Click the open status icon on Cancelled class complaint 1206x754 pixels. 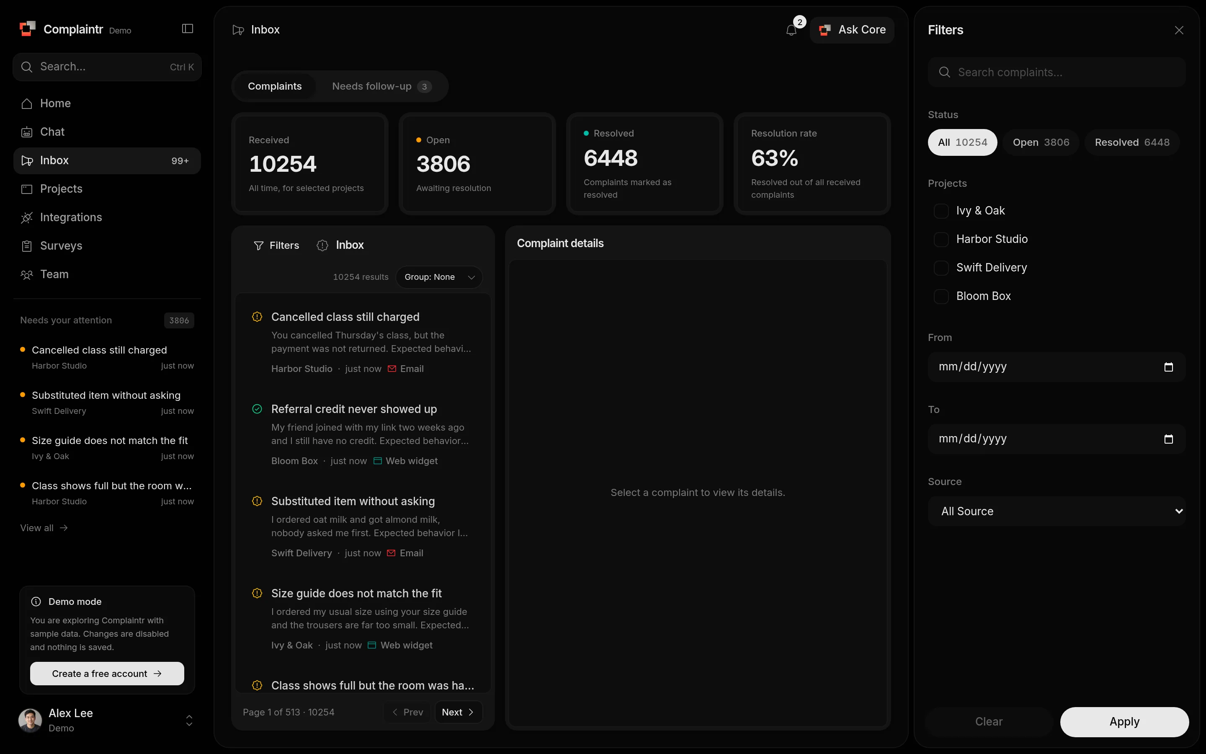click(x=257, y=317)
